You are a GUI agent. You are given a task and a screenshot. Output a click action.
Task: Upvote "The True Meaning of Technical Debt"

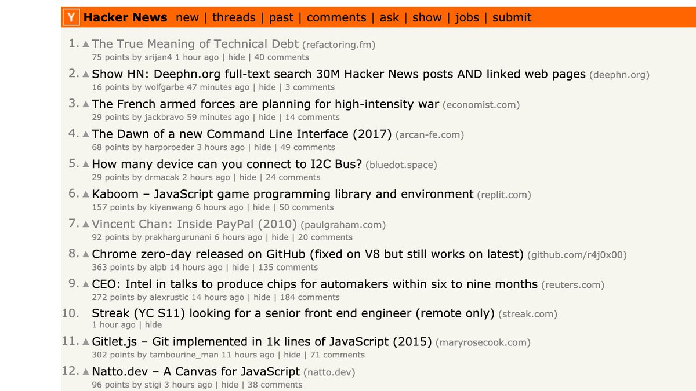86,44
